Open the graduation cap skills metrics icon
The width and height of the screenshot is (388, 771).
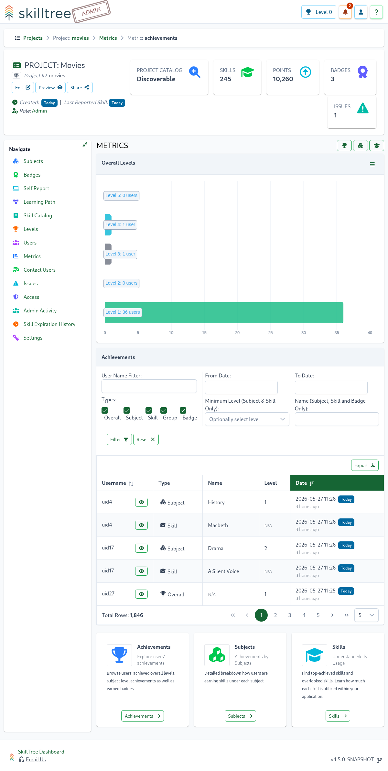[377, 146]
